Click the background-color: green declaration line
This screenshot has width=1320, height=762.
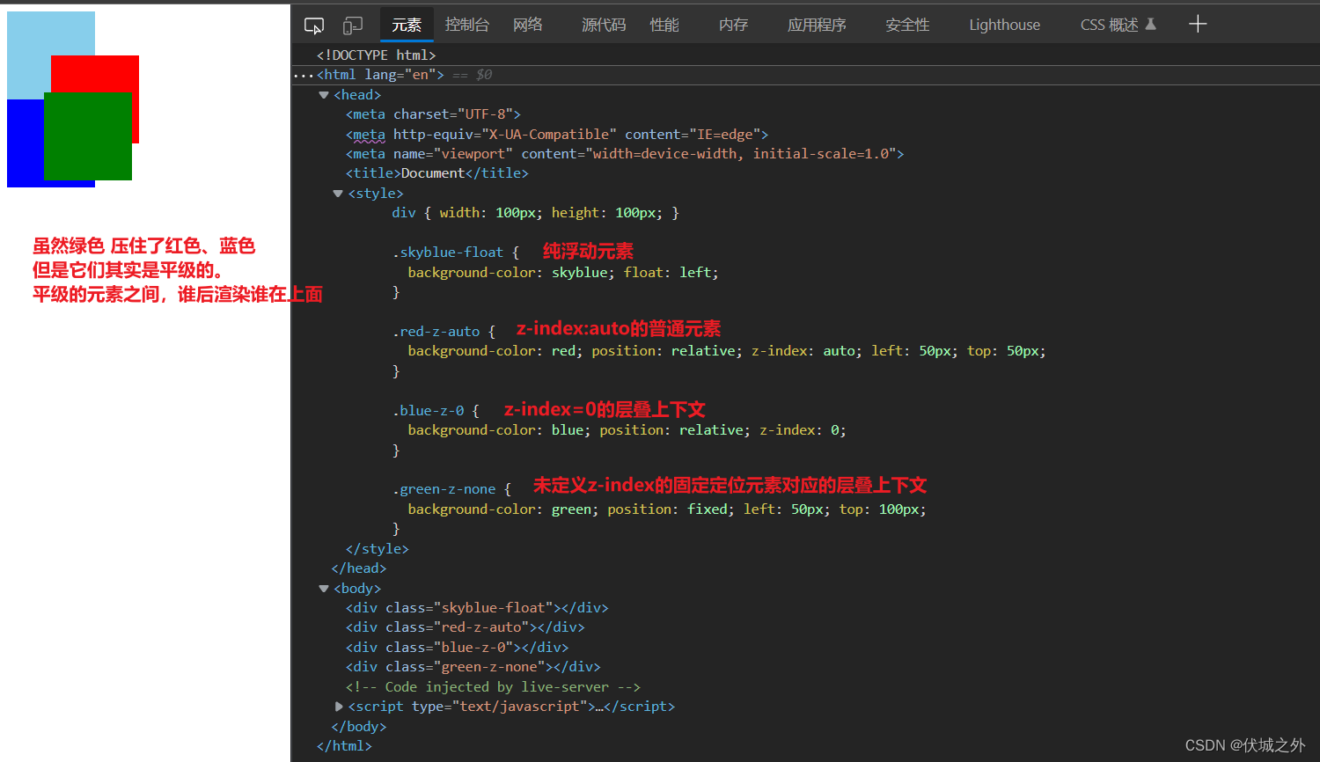pos(667,509)
